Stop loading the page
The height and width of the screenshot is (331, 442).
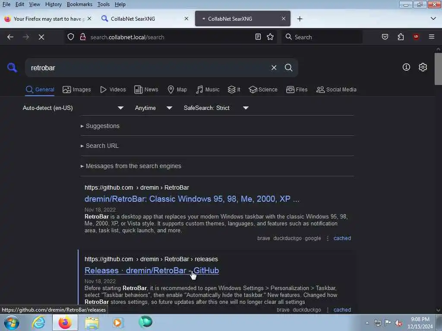tap(41, 37)
